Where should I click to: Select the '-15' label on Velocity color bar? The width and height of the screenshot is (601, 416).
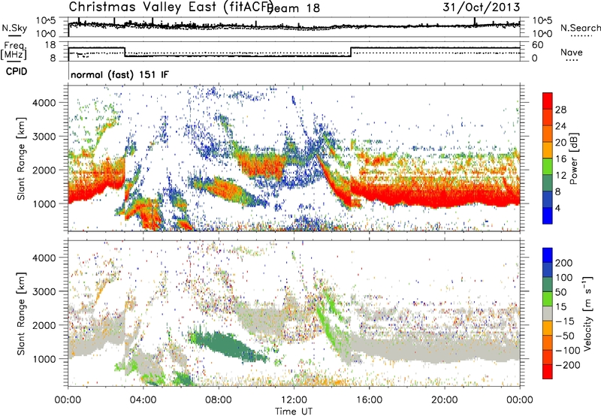tap(565, 321)
